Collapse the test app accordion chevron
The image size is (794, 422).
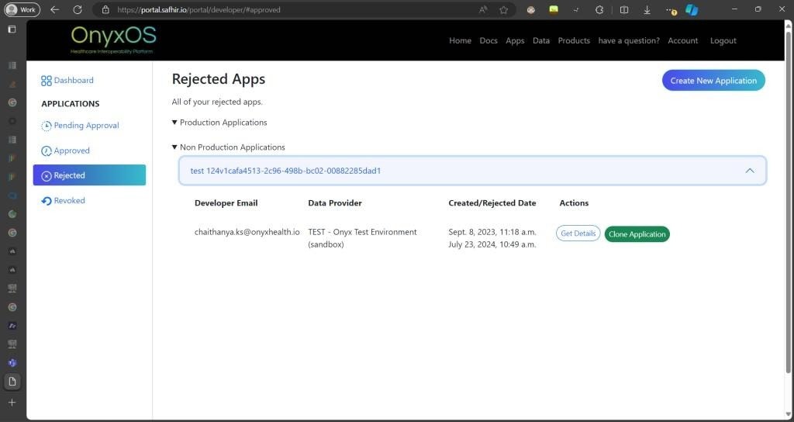749,171
